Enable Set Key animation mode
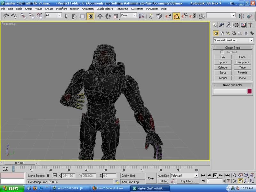 (x=163, y=181)
